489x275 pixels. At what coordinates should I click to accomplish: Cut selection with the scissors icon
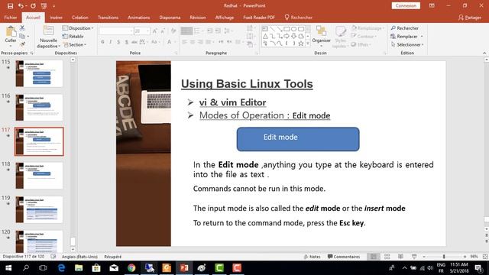[x=22, y=27]
